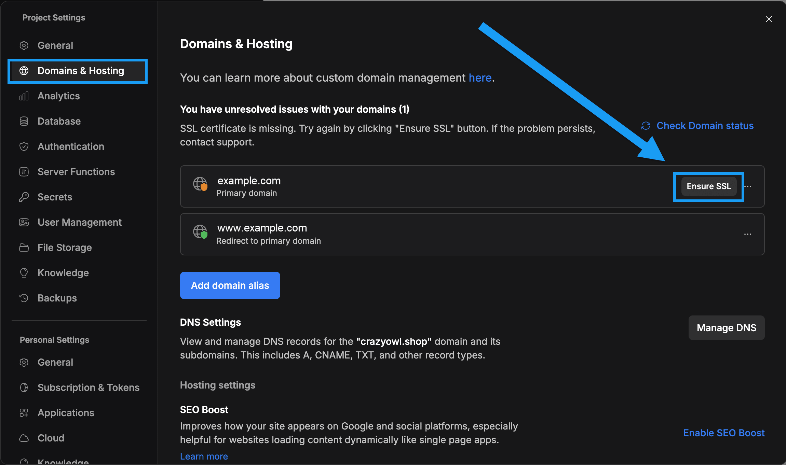
Task: Open the Secrets section
Action: [x=54, y=197]
